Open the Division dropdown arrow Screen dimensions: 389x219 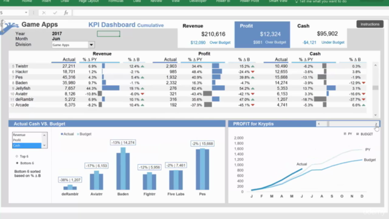[x=91, y=45]
